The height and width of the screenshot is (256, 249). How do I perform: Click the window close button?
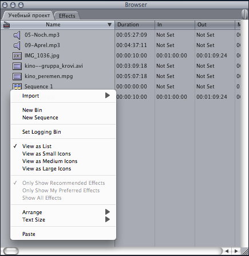[x=5, y=5]
